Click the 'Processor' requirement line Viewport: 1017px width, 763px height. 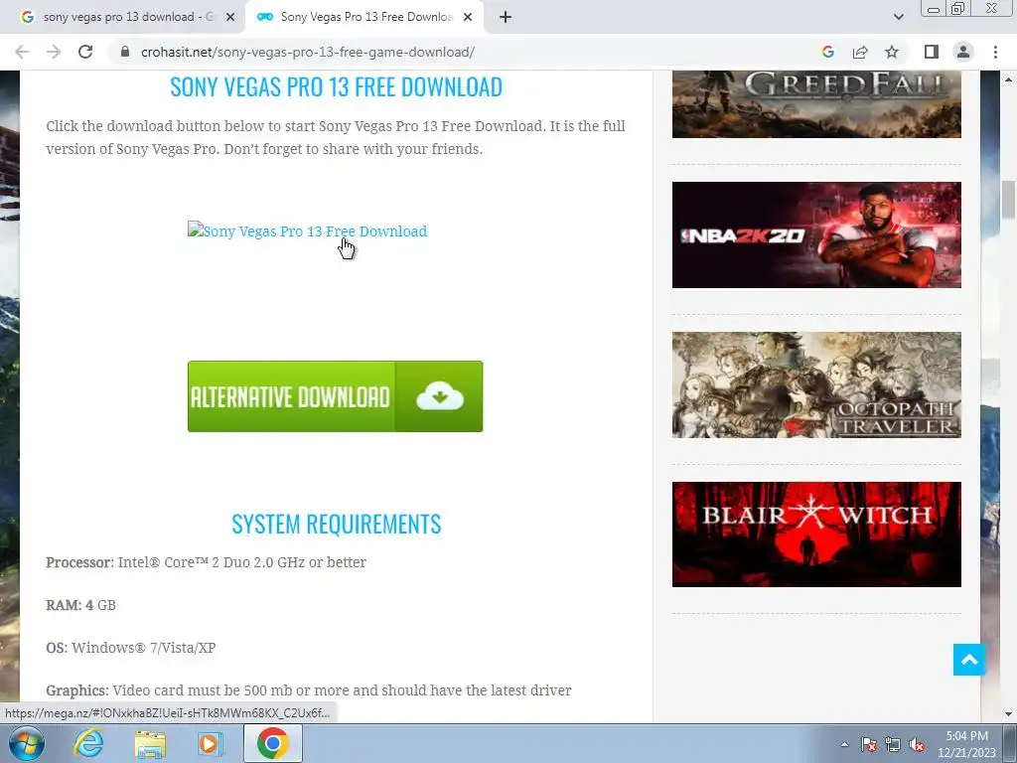tap(207, 562)
